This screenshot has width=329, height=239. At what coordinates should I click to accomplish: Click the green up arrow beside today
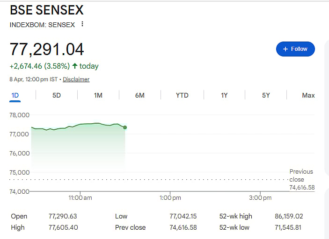[75, 66]
